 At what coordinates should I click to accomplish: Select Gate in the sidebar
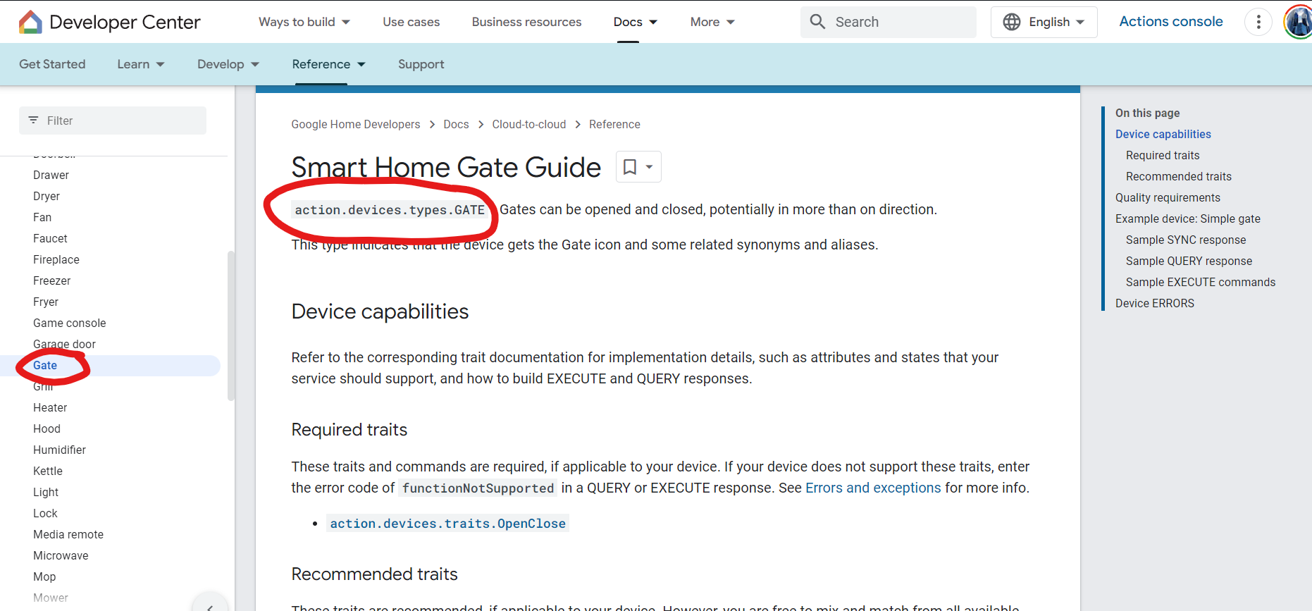tap(45, 365)
